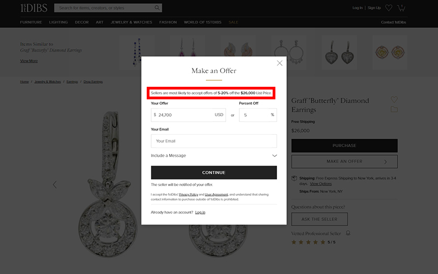Select the Sale menu item

(233, 22)
